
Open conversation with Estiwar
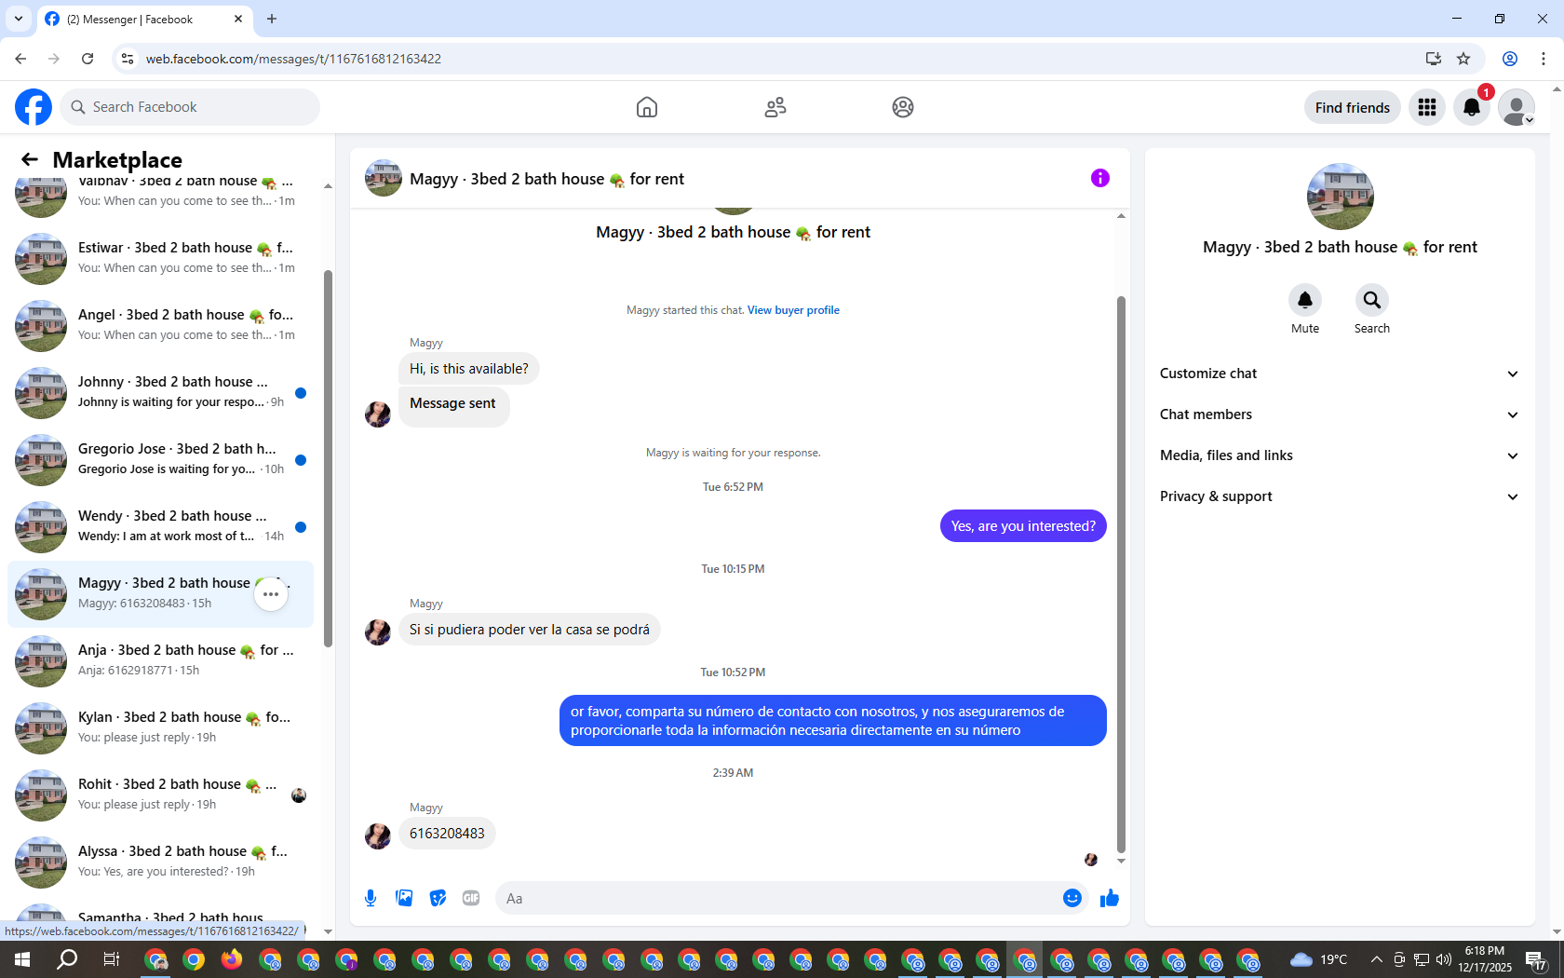(160, 258)
